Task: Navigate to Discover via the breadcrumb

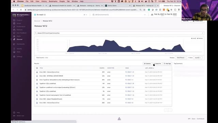Action: point(37,21)
